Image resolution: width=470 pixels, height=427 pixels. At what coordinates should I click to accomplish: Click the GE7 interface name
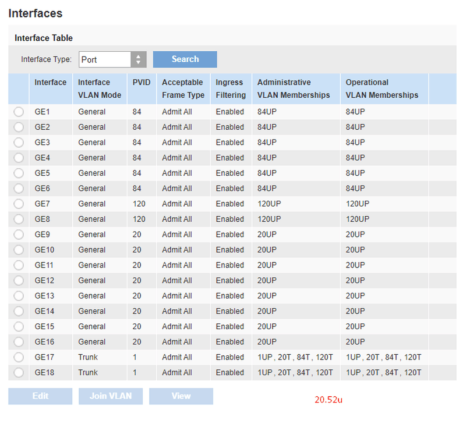pyautogui.click(x=42, y=204)
